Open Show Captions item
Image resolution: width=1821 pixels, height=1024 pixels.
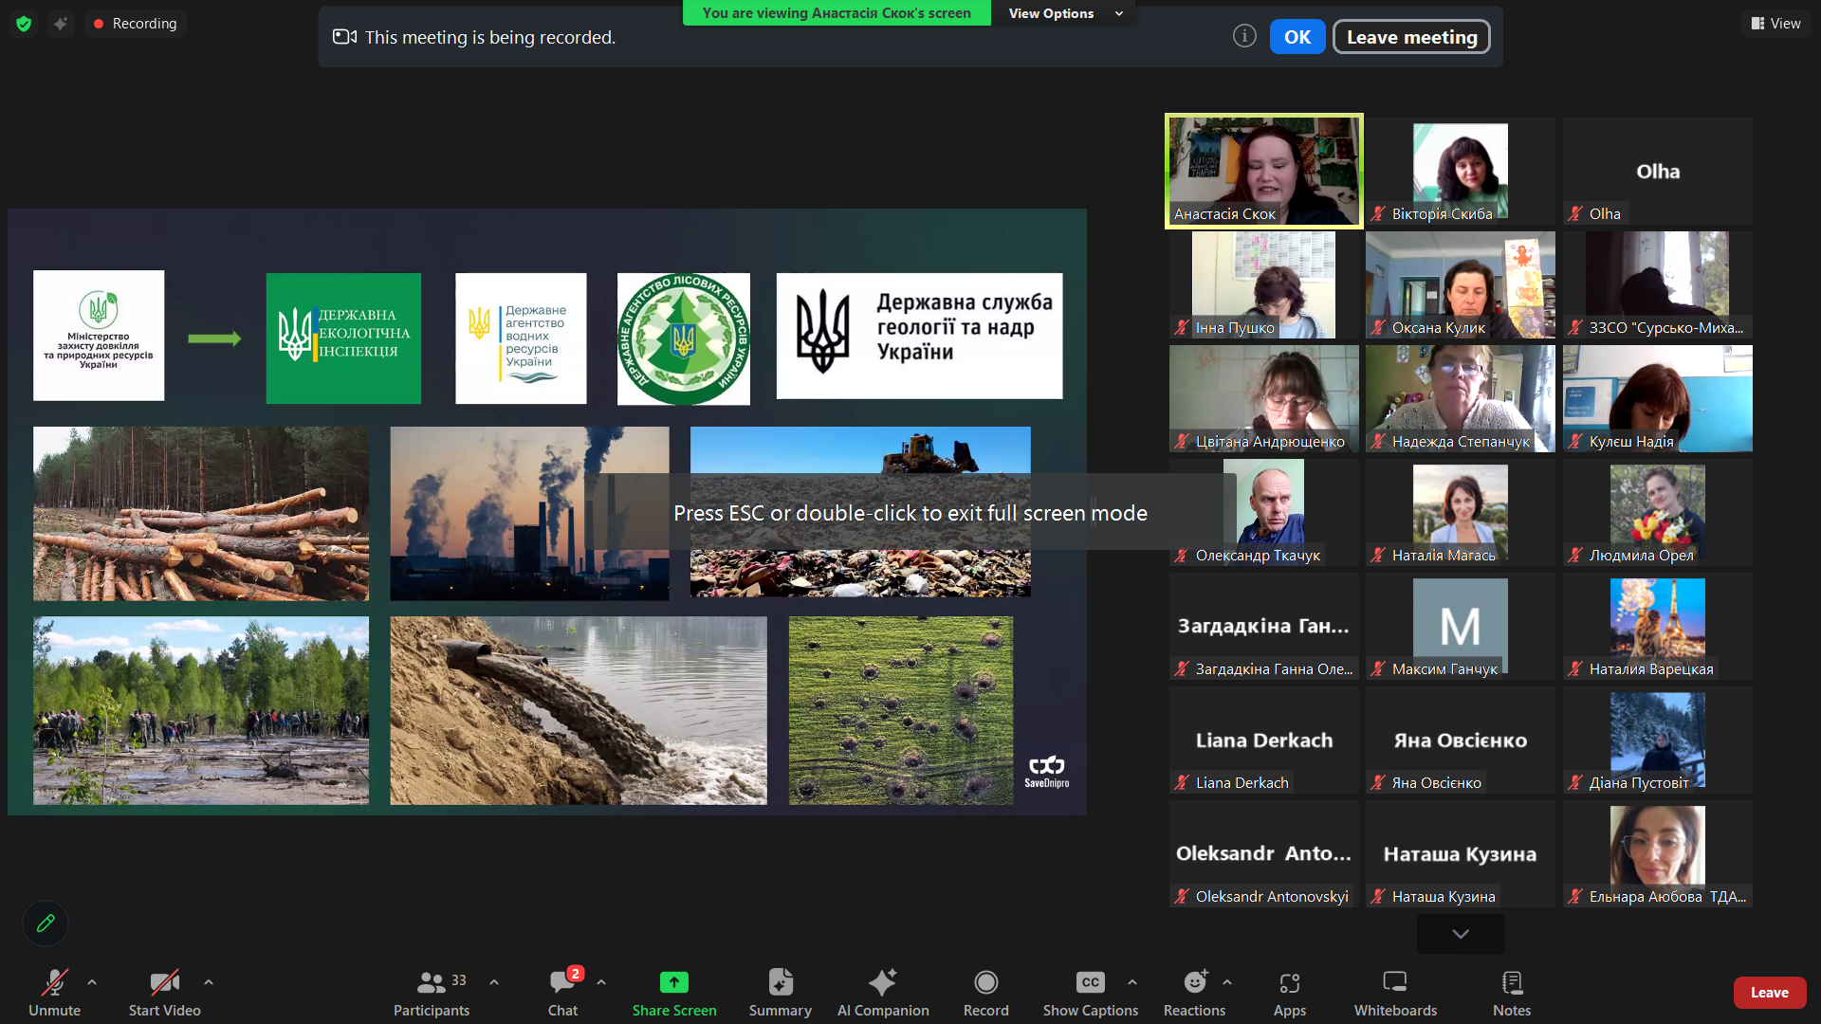(1090, 983)
